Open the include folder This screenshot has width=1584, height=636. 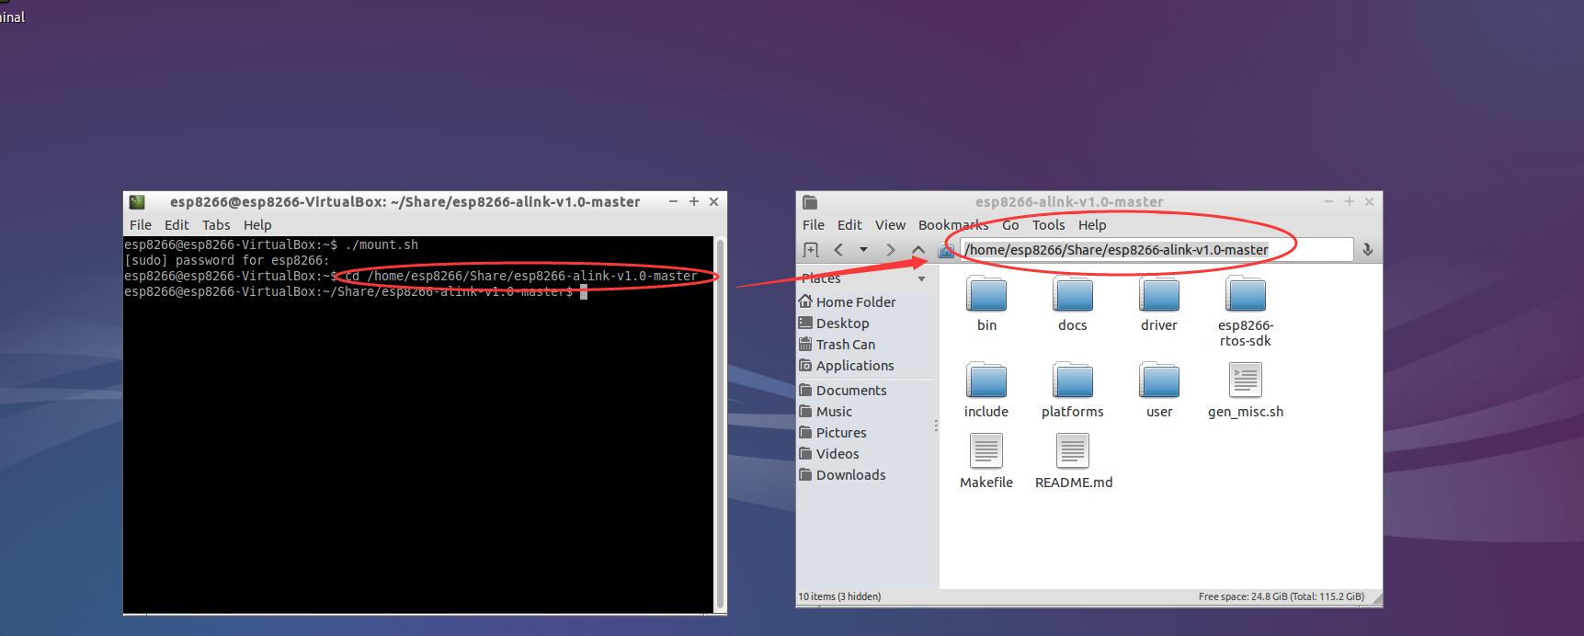tap(986, 390)
